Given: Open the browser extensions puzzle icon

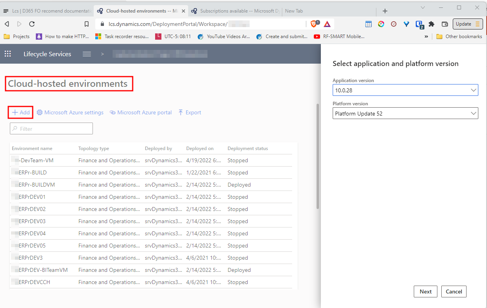Looking at the screenshot, I should click(x=431, y=24).
